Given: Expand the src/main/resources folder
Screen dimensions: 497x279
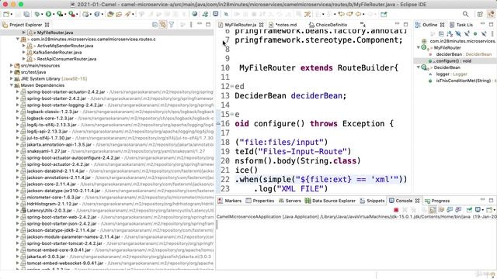Looking at the screenshot, I should click(x=12, y=65).
